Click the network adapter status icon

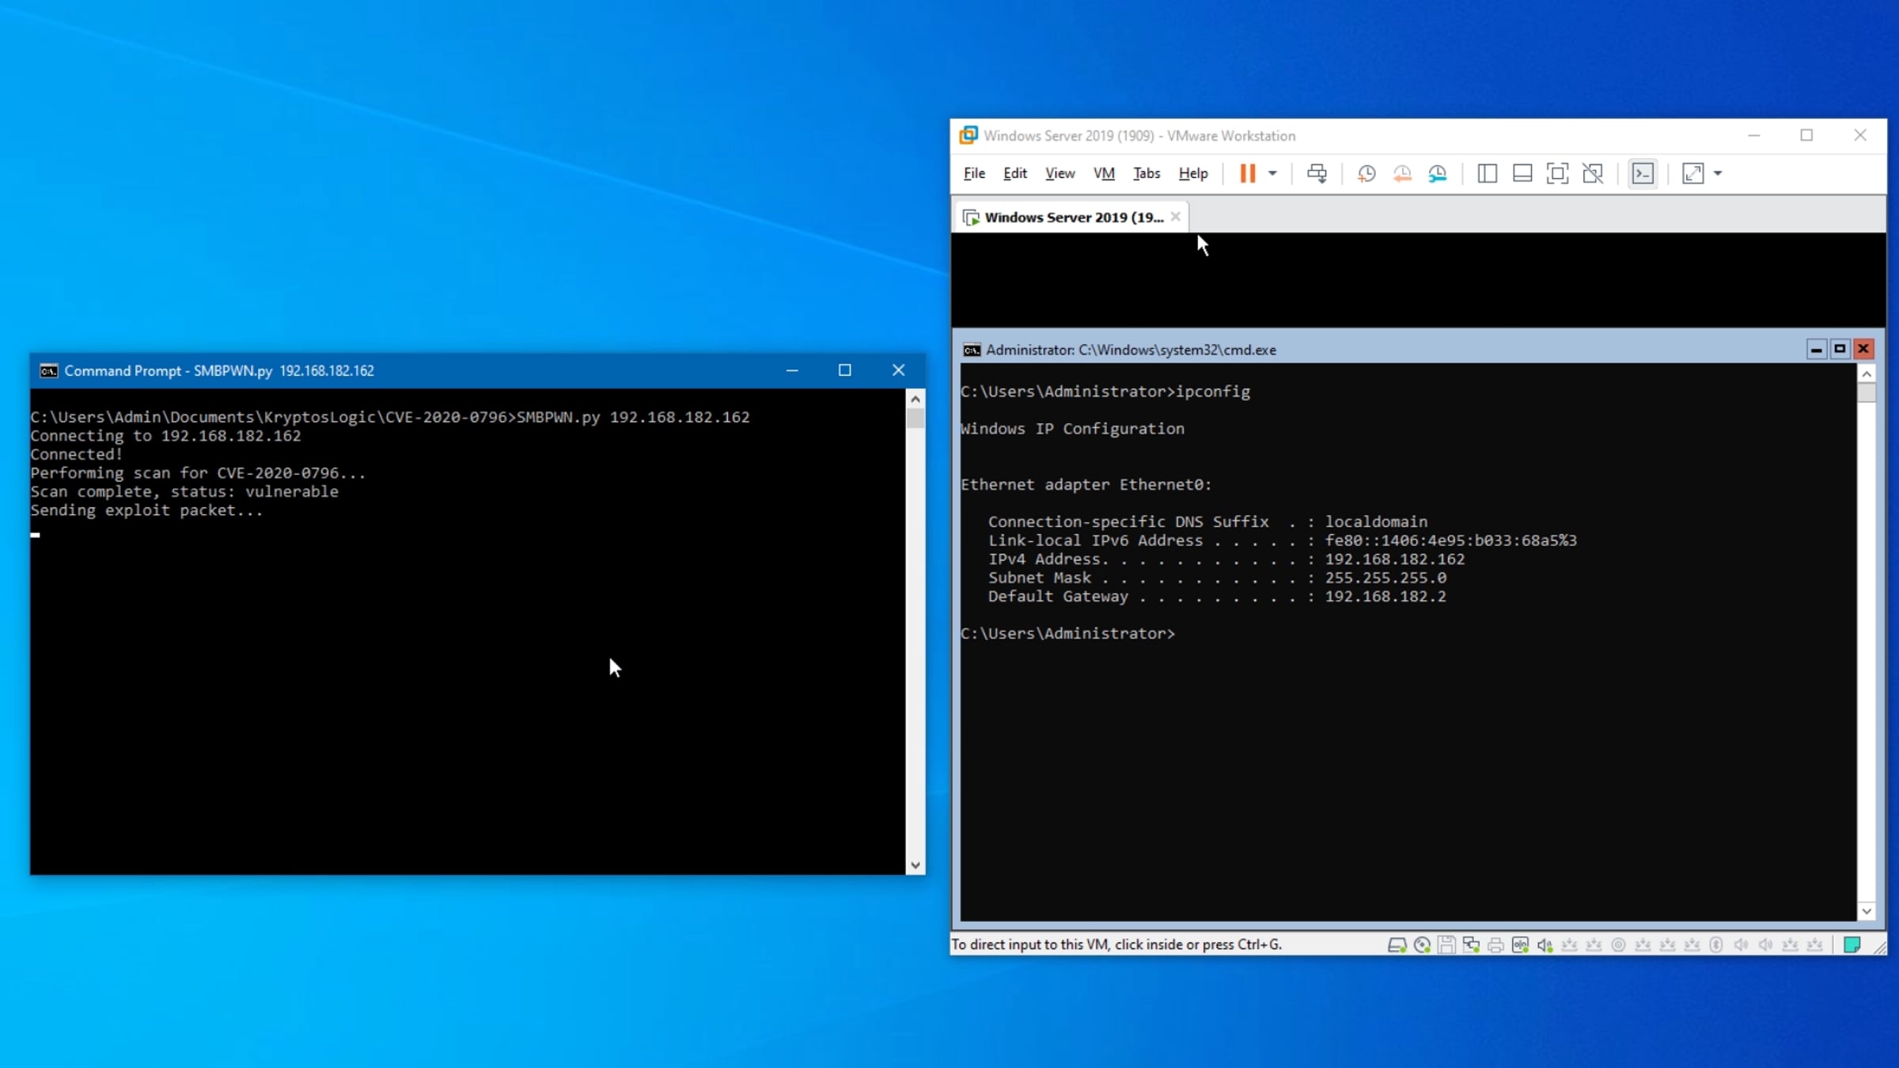point(1471,945)
